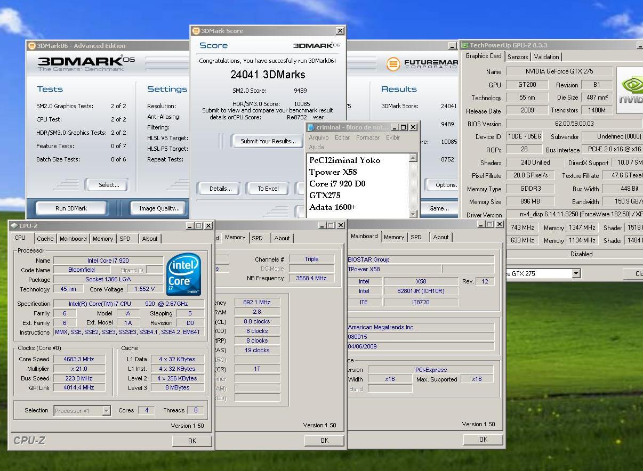Switch to Sensors tab in GPU-Z
This screenshot has height=471, width=643.
coord(518,57)
